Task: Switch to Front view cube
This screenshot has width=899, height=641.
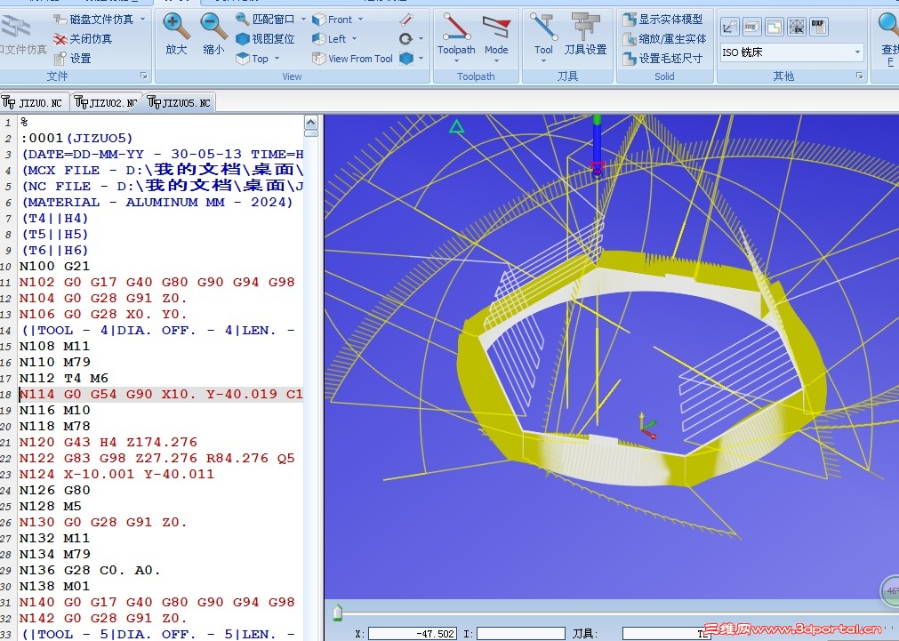Action: [333, 20]
